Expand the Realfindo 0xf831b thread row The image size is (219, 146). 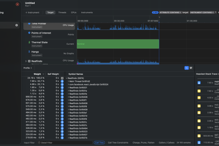point(68,94)
